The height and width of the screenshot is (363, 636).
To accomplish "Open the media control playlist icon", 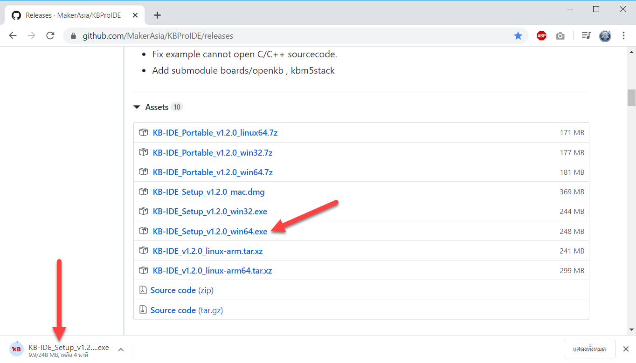I will (x=586, y=36).
